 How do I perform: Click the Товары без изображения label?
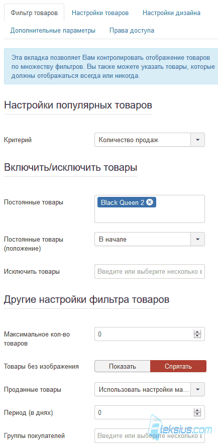pyautogui.click(x=41, y=366)
